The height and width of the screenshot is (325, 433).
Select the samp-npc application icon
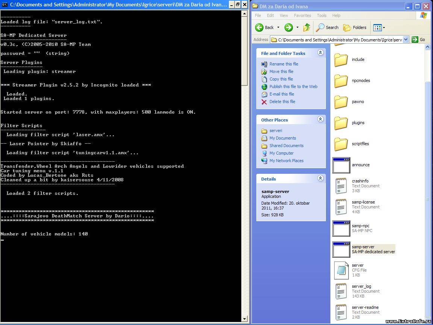pos(341,228)
